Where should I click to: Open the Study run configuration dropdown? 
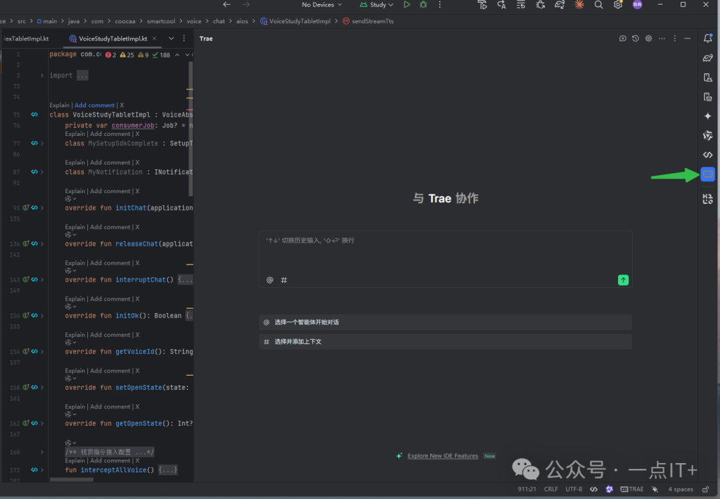[x=377, y=5]
